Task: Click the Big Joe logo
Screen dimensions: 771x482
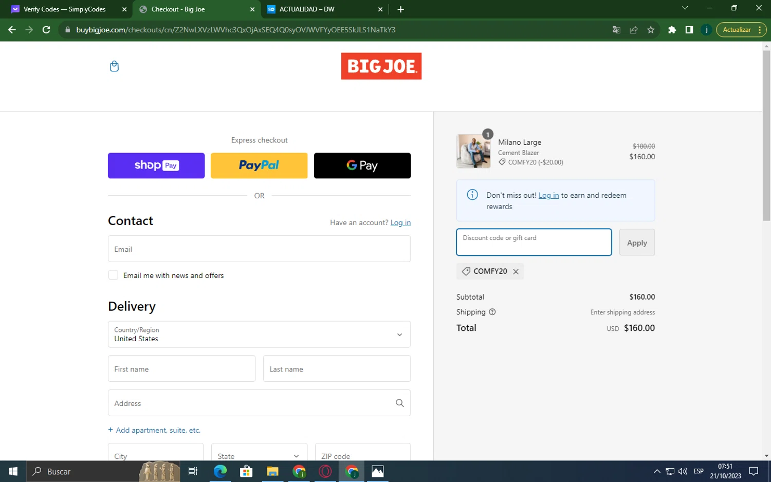Action: tap(381, 66)
